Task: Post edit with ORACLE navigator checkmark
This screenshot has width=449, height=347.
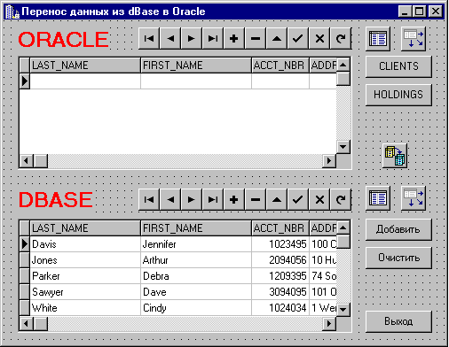Action: click(x=298, y=38)
